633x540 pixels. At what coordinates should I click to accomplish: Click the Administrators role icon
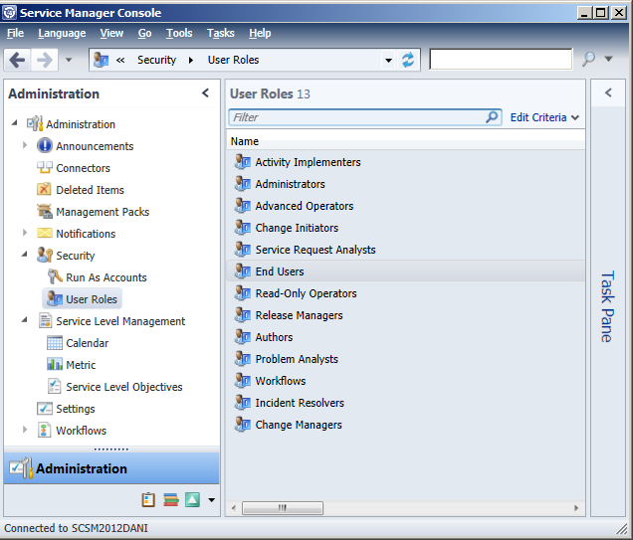click(243, 184)
